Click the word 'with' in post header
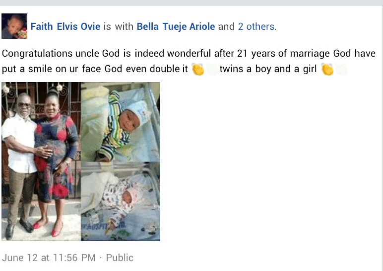Screen dimensions: 383x271 (x=124, y=27)
